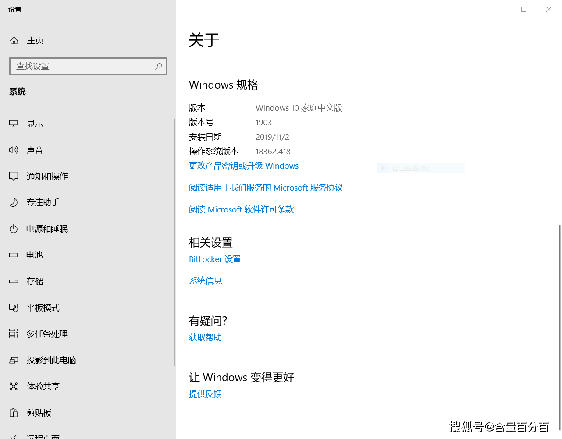Click the Home (主页) icon

[x=14, y=40]
